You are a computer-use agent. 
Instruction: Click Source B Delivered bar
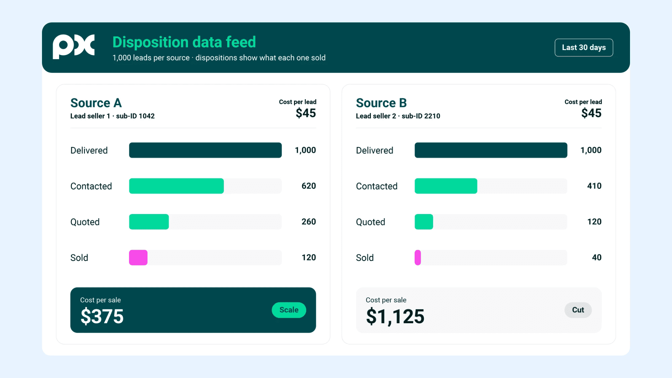click(x=491, y=150)
